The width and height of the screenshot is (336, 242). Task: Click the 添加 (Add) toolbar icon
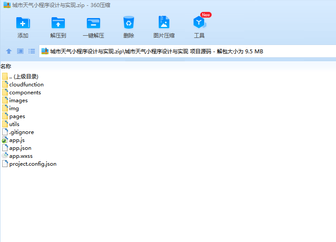tap(23, 22)
